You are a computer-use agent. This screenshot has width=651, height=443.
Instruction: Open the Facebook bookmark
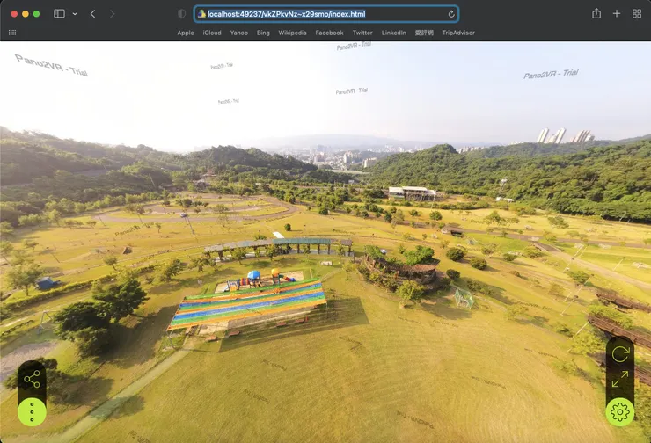tap(329, 33)
